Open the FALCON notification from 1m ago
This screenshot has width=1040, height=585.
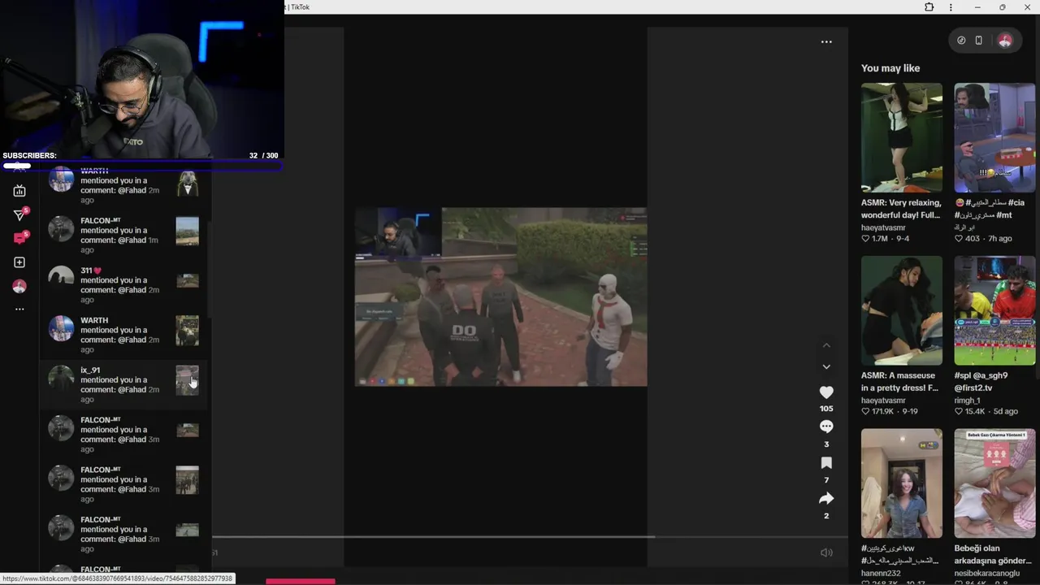[x=123, y=236]
